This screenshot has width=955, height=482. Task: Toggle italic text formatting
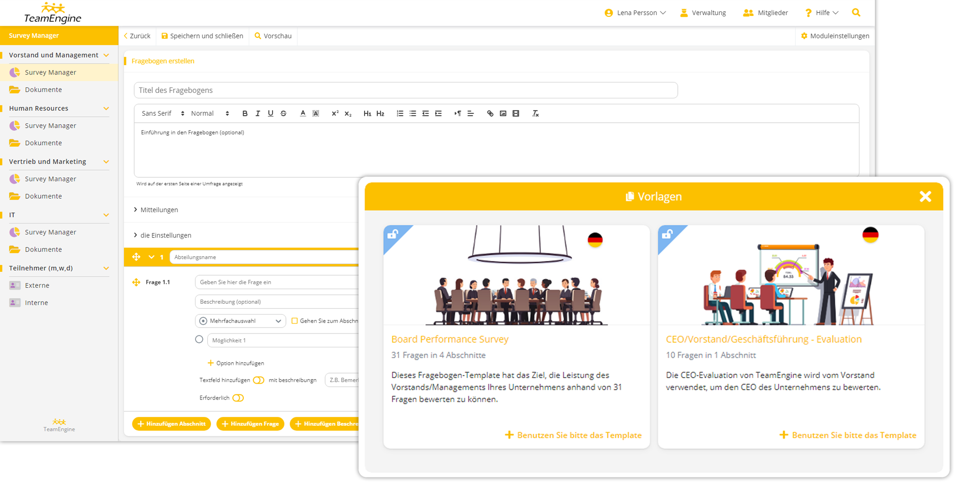click(x=258, y=114)
